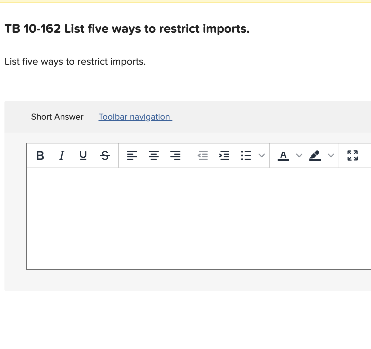Apply bold formatting in the editor

(40, 155)
